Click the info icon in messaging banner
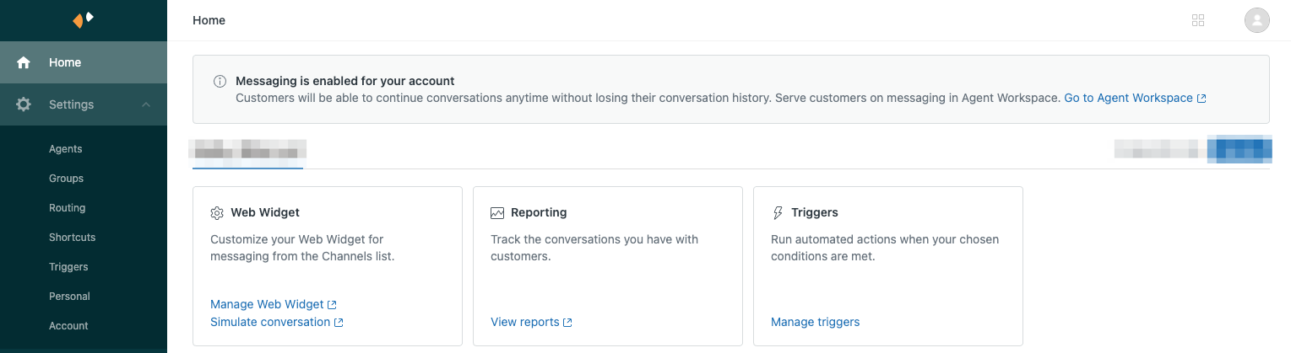Screen dimensions: 1291x353 pos(220,82)
